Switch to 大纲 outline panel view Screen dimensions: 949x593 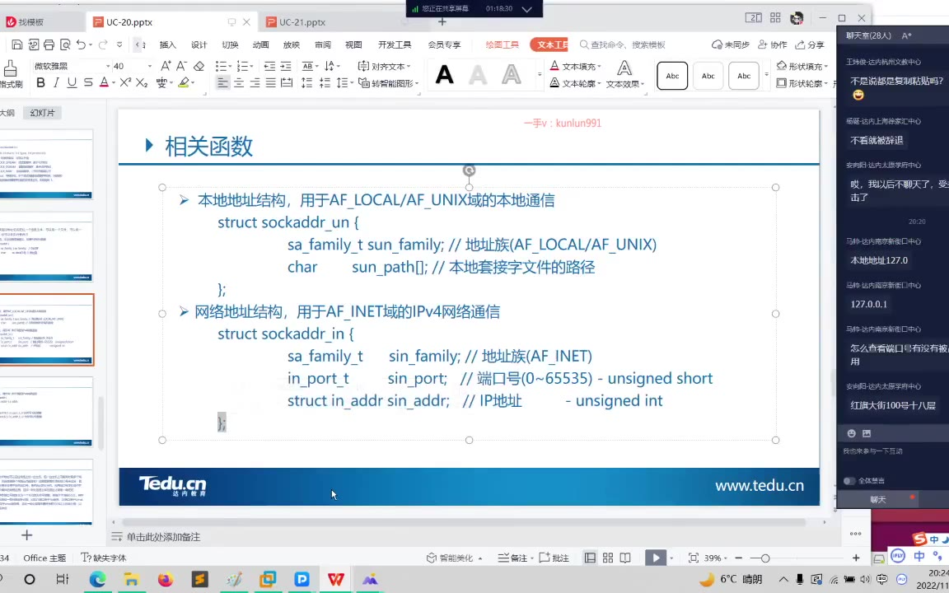click(7, 113)
